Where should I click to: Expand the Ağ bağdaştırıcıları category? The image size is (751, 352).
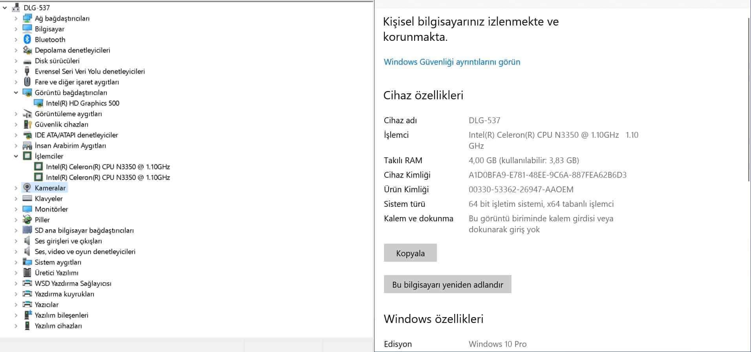[x=16, y=18]
